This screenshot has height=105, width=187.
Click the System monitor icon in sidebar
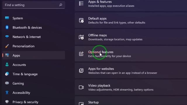[7, 18]
